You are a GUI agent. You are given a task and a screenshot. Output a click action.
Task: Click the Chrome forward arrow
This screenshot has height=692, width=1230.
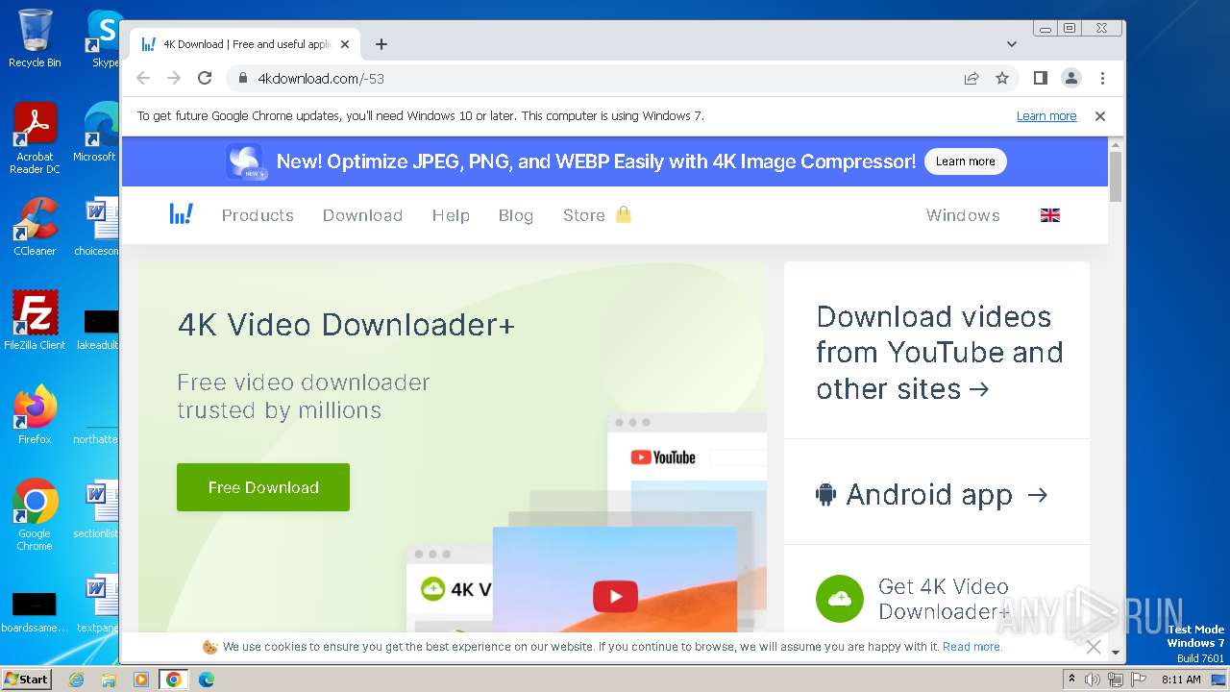(x=174, y=78)
